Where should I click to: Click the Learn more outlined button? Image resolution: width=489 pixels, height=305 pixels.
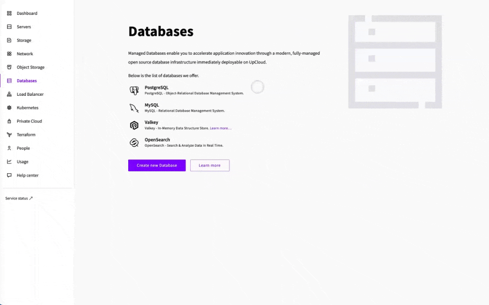210,166
